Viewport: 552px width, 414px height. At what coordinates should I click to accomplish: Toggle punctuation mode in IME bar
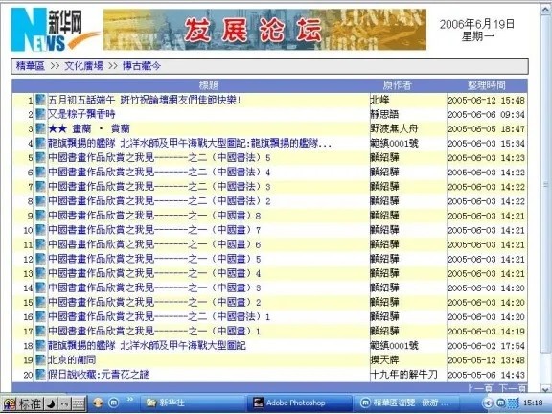click(x=65, y=403)
